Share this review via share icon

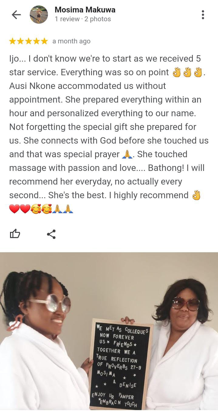pyautogui.click(x=51, y=234)
